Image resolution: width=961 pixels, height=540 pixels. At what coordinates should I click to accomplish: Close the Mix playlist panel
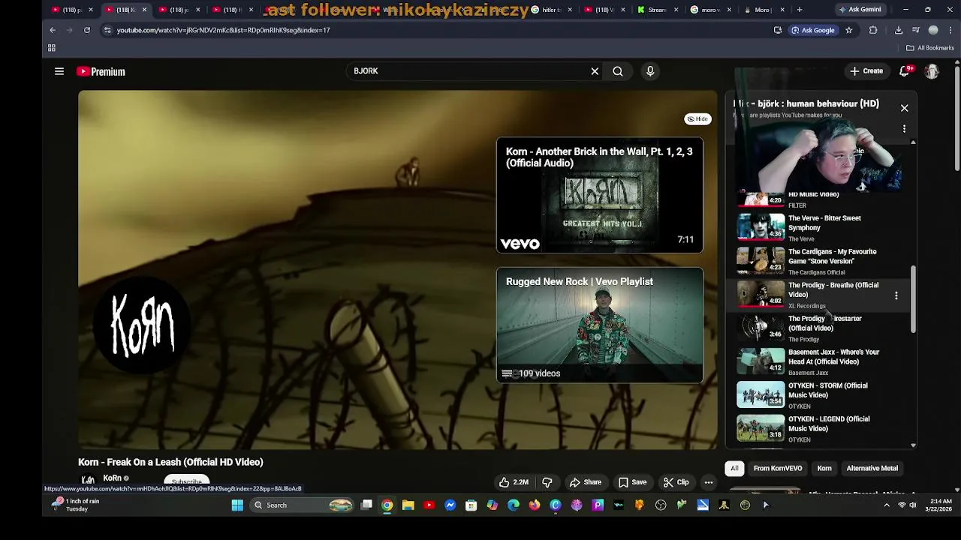point(904,108)
